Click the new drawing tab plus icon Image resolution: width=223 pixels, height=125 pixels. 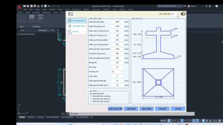57,30
